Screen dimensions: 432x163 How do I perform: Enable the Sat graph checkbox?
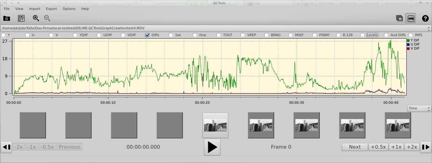171,35
